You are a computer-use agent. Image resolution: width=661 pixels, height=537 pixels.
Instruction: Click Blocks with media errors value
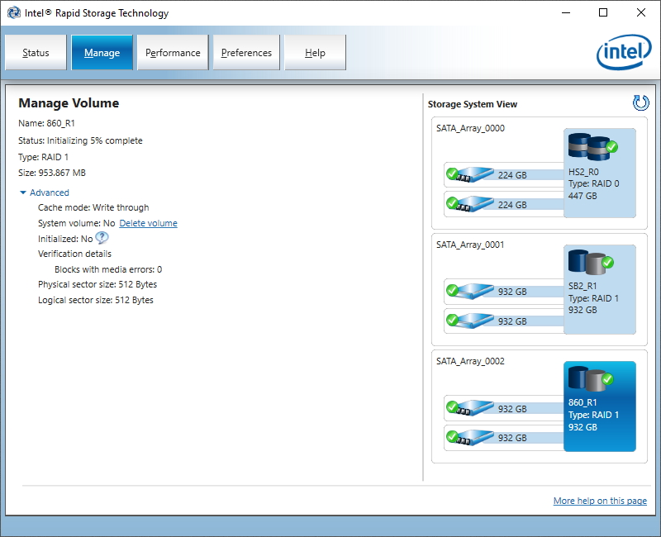click(159, 269)
